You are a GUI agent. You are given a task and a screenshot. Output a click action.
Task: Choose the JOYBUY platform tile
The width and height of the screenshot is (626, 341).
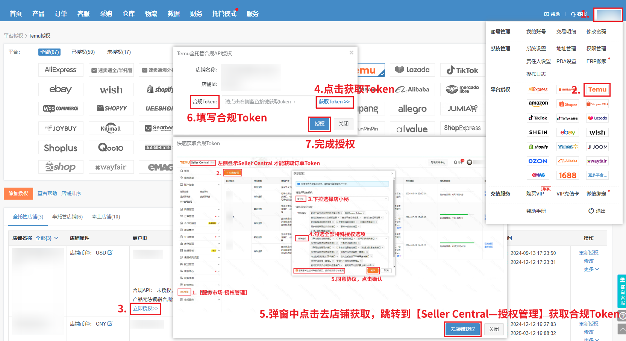point(61,128)
